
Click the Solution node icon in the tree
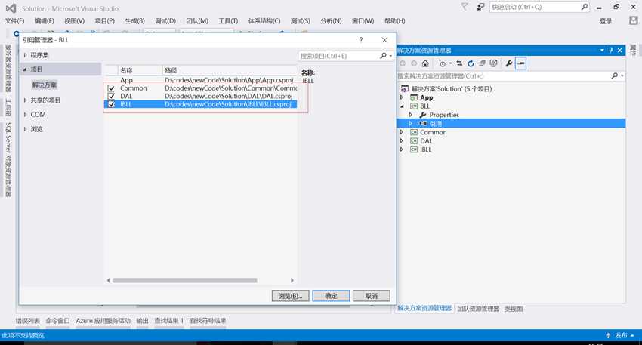(x=405, y=89)
